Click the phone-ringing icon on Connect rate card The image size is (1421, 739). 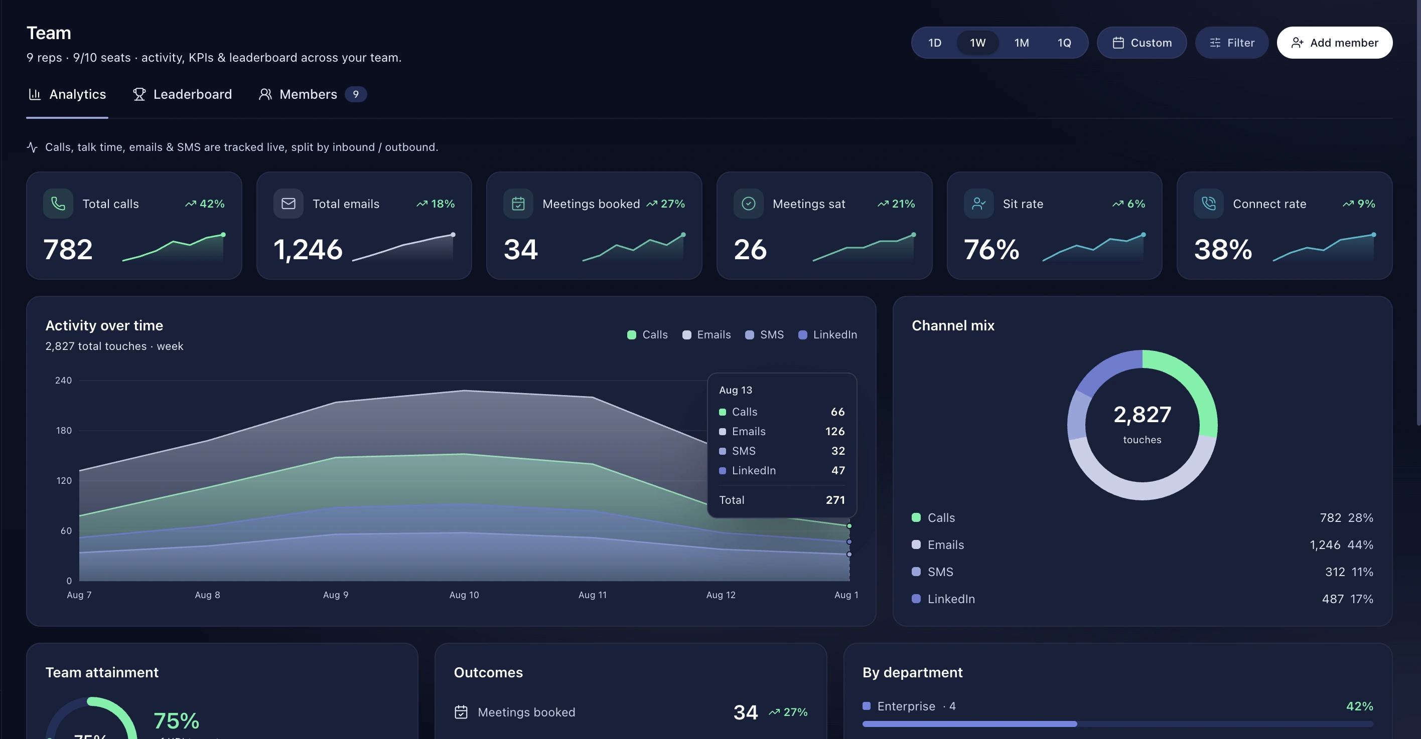(1209, 204)
